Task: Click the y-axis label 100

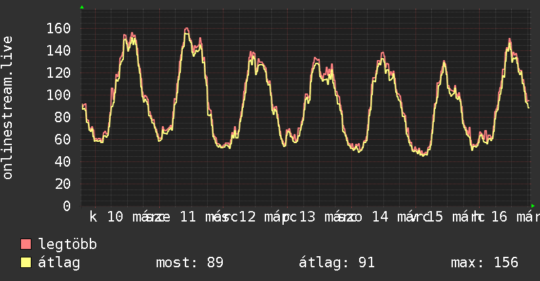Action: (x=58, y=95)
